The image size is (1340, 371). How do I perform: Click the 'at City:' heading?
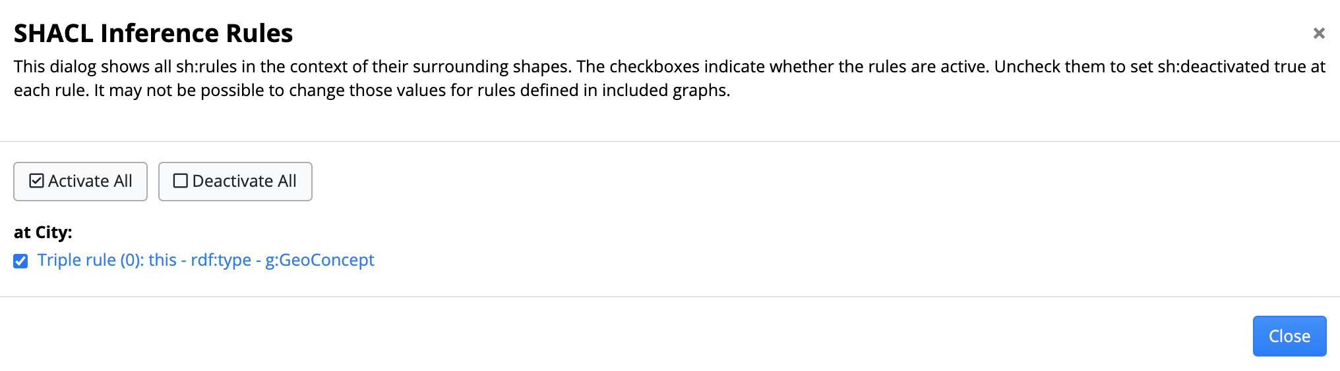[x=43, y=232]
